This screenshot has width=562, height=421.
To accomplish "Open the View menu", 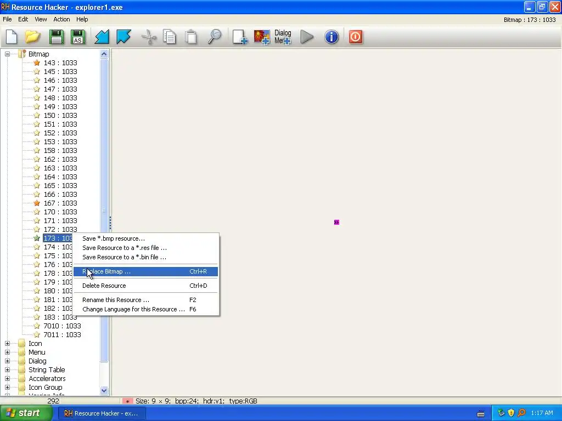I will pos(41,19).
